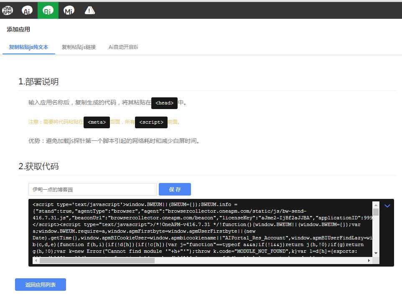
Task: Switch to 复制粘贴js纯文本 tab
Action: (x=29, y=47)
